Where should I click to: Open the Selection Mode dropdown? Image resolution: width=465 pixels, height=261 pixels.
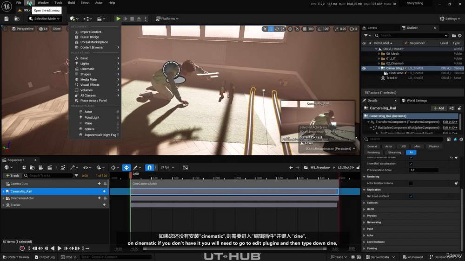pos(45,19)
